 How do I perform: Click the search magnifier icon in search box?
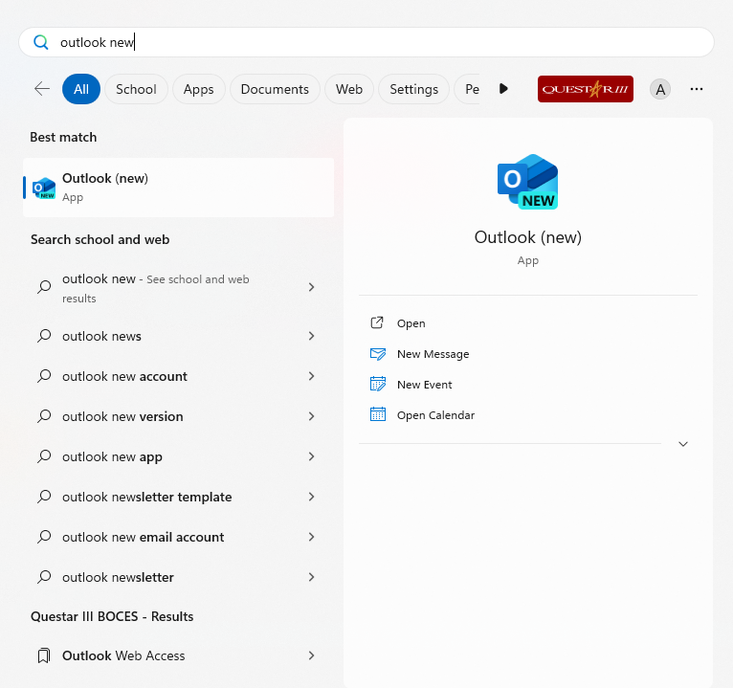tap(41, 42)
